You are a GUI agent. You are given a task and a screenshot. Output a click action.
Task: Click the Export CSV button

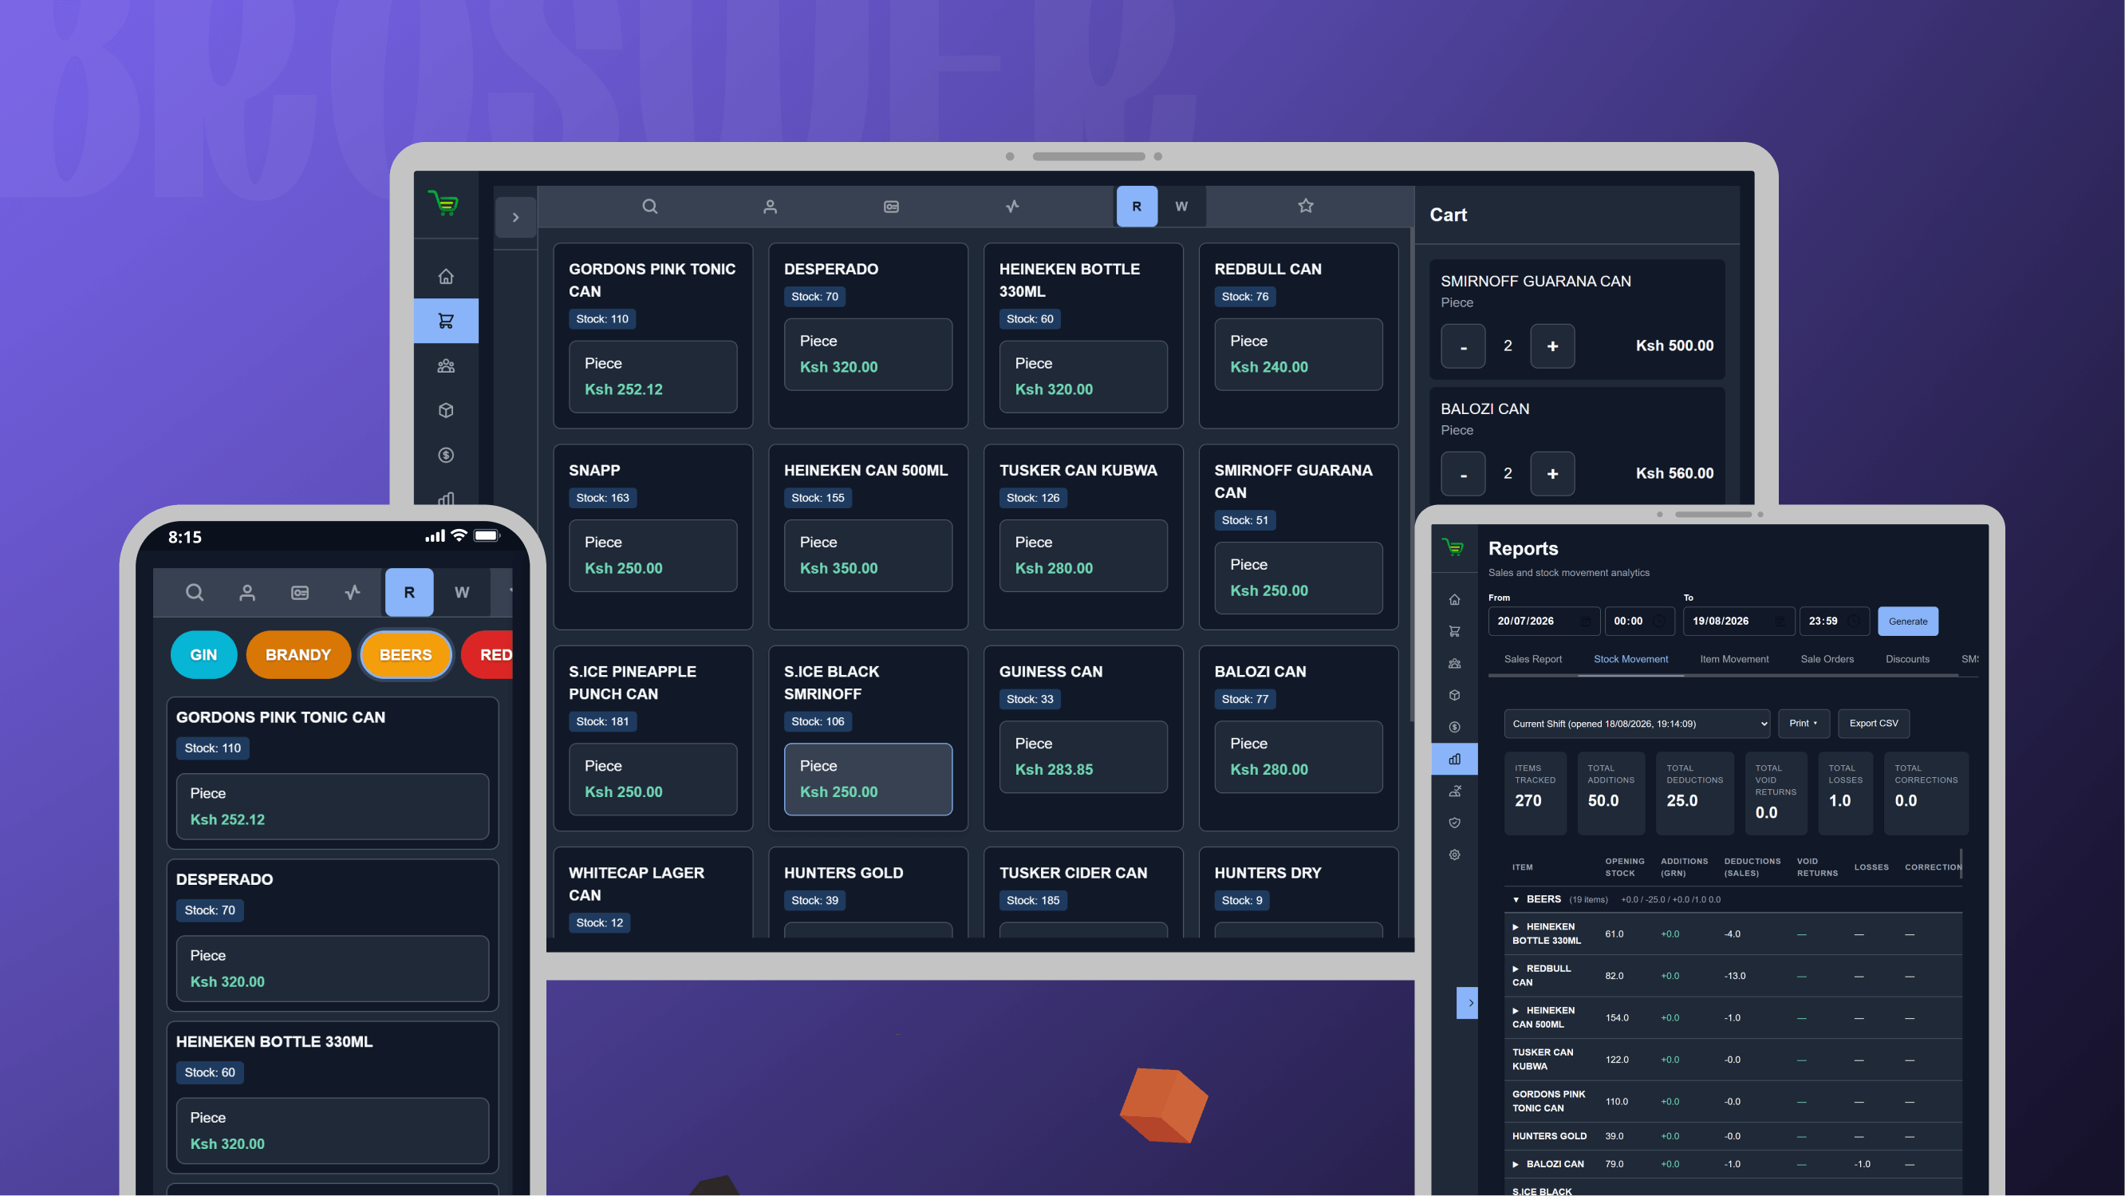pyautogui.click(x=1874, y=723)
